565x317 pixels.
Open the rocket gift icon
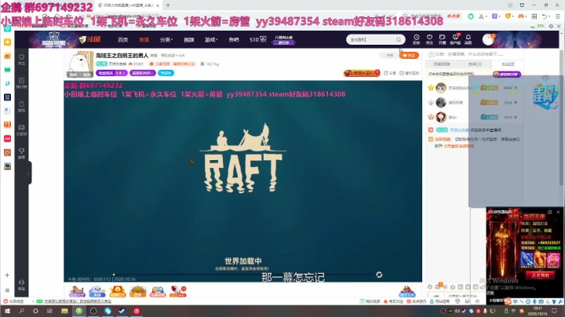pos(178,291)
